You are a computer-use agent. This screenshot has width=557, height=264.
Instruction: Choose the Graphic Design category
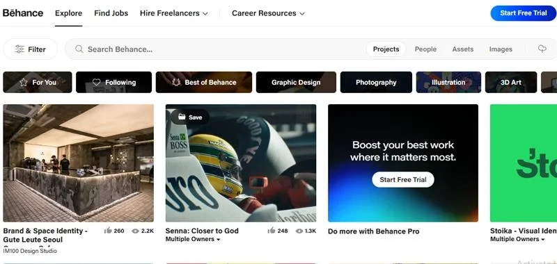pyautogui.click(x=296, y=82)
